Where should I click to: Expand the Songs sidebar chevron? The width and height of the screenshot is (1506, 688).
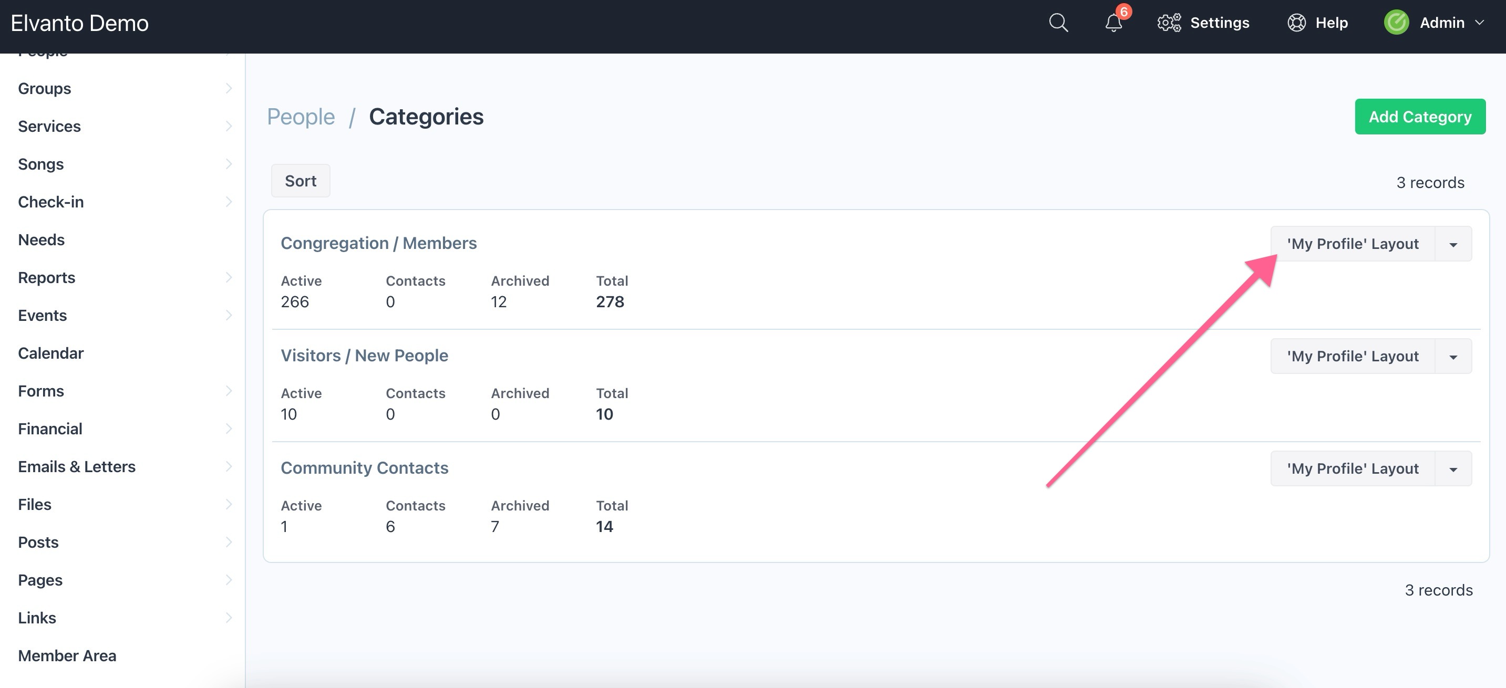pyautogui.click(x=229, y=164)
